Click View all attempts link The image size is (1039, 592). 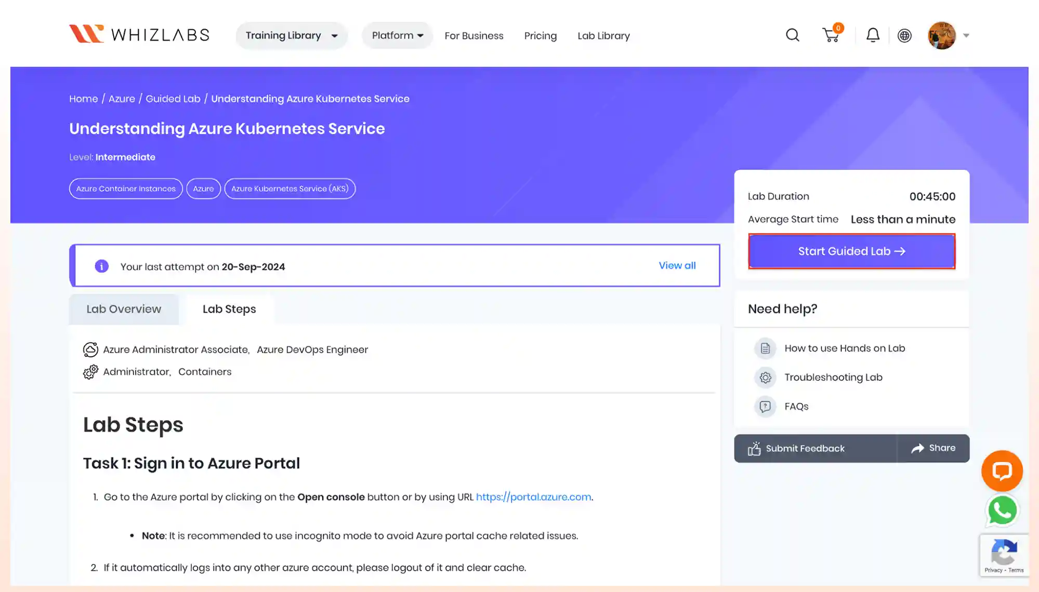(x=677, y=265)
